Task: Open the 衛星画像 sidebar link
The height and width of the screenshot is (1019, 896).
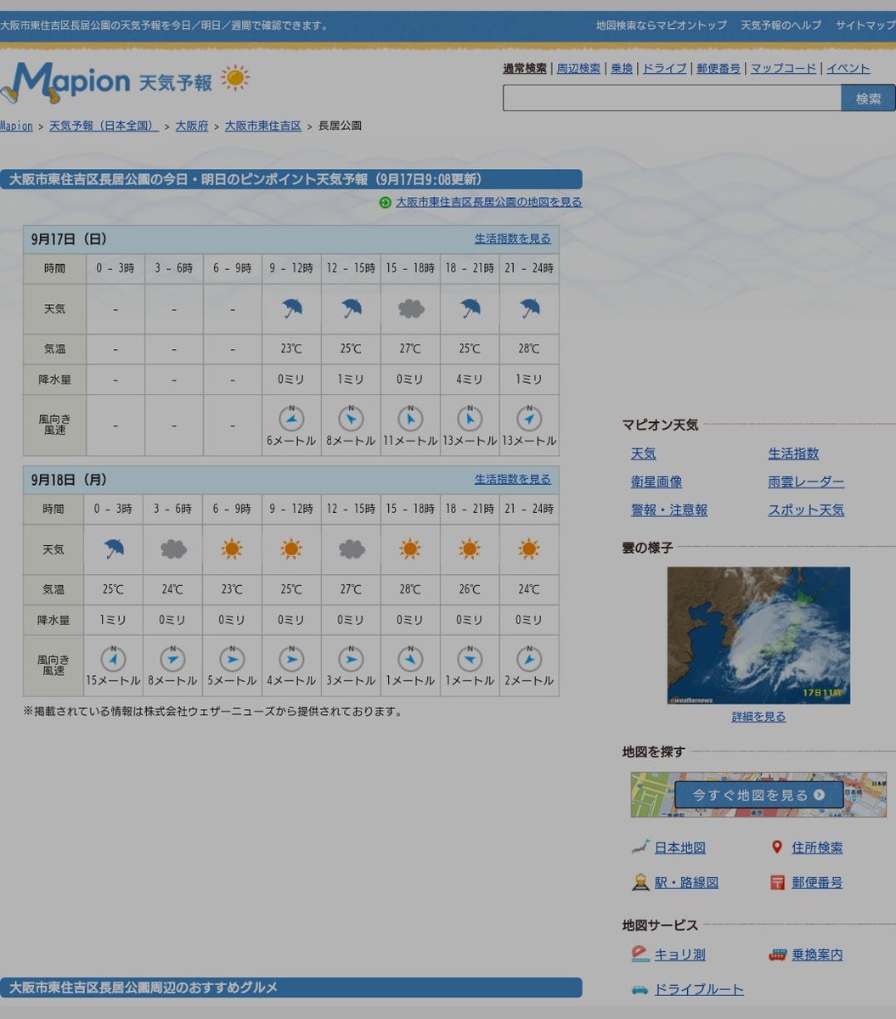Action: tap(656, 481)
